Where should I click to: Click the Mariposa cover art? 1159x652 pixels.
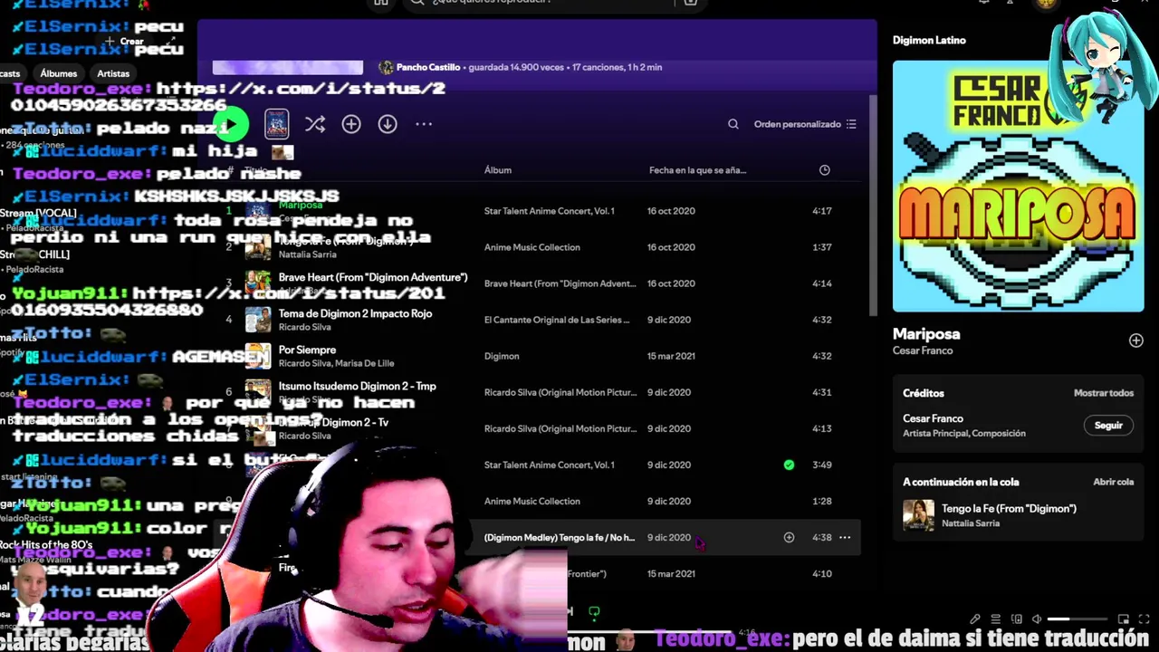(x=1018, y=186)
